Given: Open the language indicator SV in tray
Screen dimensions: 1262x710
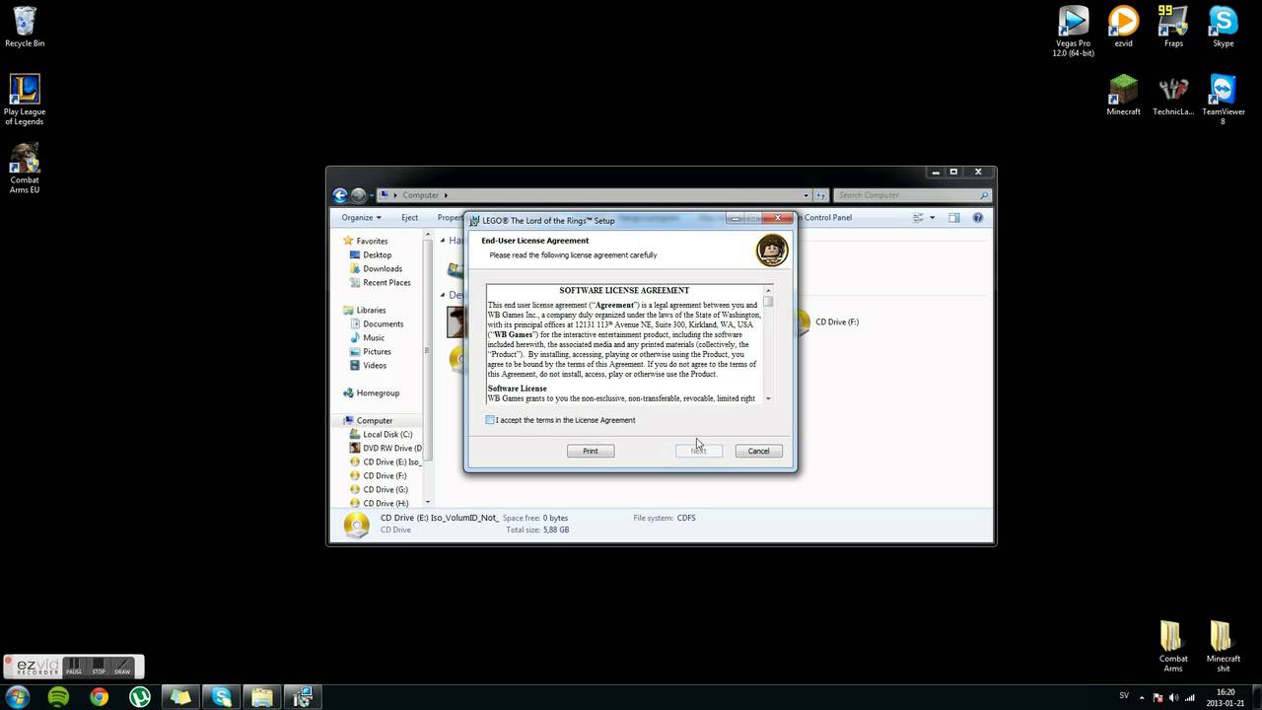Looking at the screenshot, I should (1125, 695).
